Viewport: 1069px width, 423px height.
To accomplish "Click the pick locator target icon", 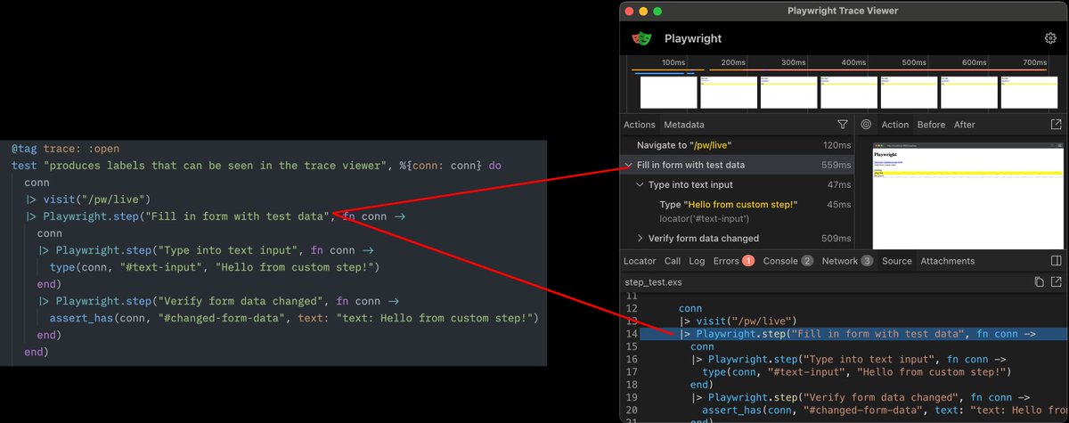I will pos(866,125).
